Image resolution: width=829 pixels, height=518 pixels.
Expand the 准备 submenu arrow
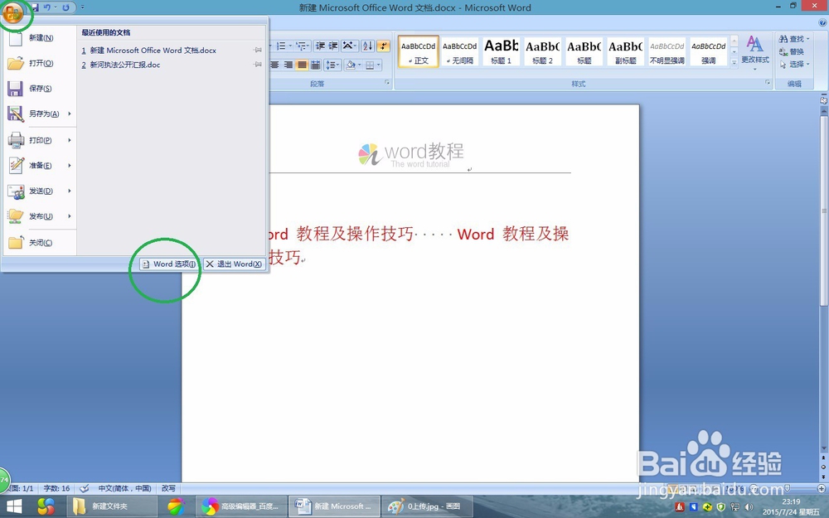[70, 166]
